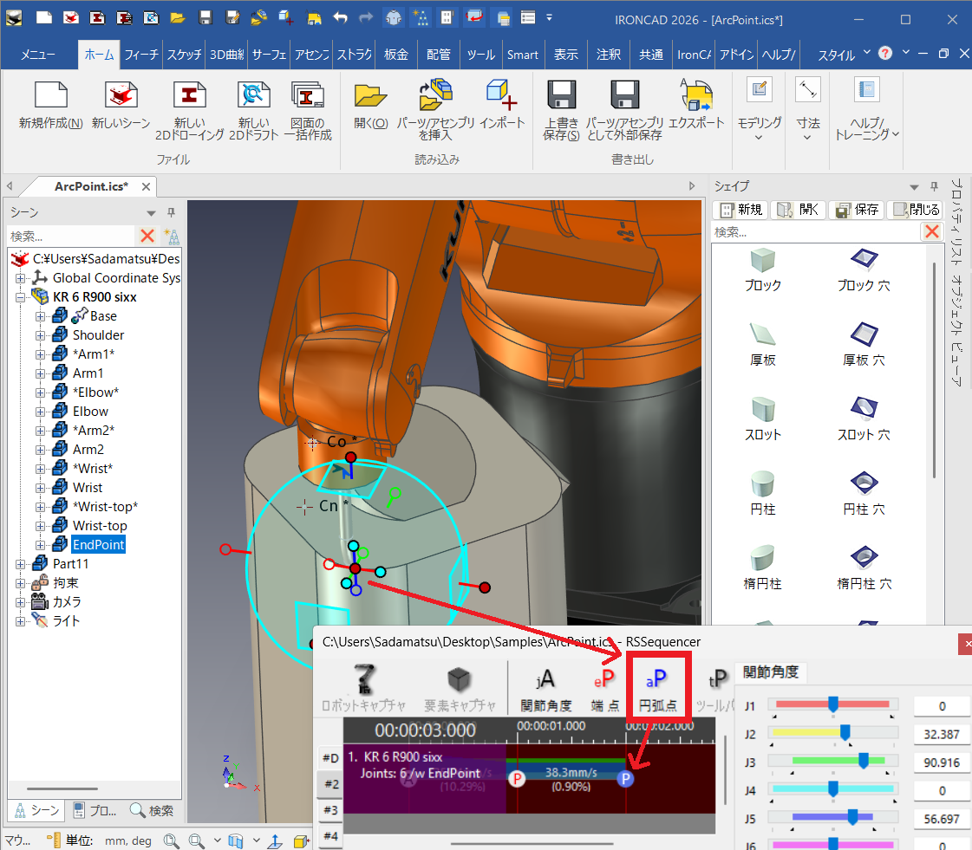Switch to the 配管 ribbon tab
972x850 pixels.
click(438, 55)
